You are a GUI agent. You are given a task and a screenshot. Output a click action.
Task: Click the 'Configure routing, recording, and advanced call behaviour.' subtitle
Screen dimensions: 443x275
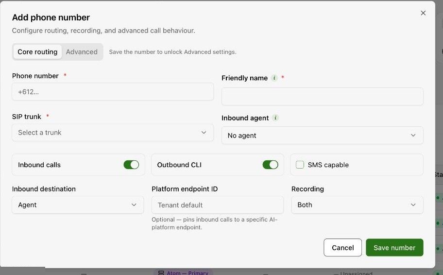point(103,31)
